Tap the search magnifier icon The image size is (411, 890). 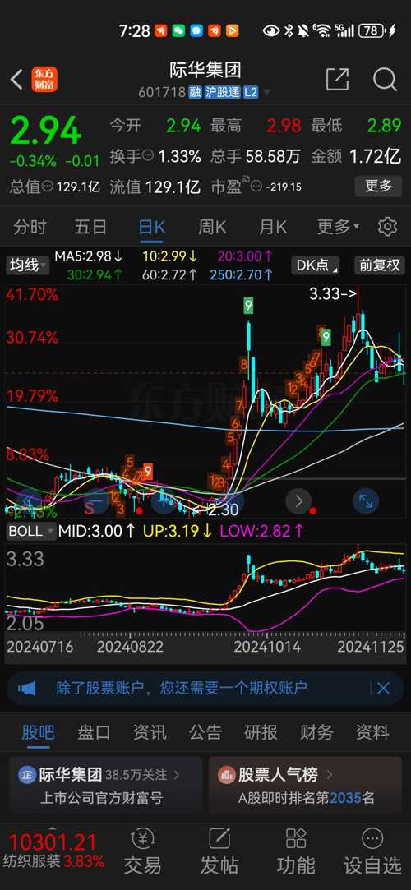pyautogui.click(x=385, y=80)
